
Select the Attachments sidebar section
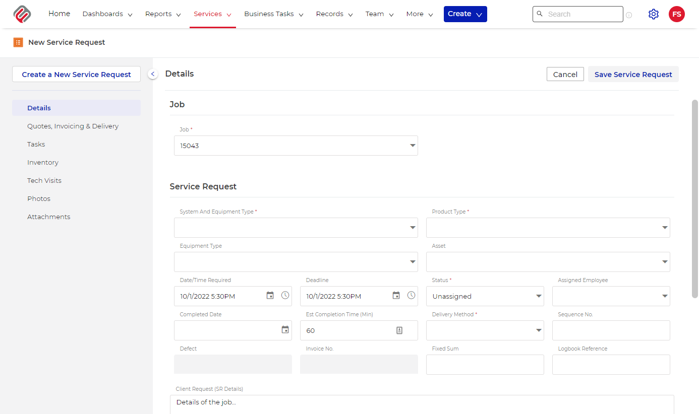[x=77, y=217]
